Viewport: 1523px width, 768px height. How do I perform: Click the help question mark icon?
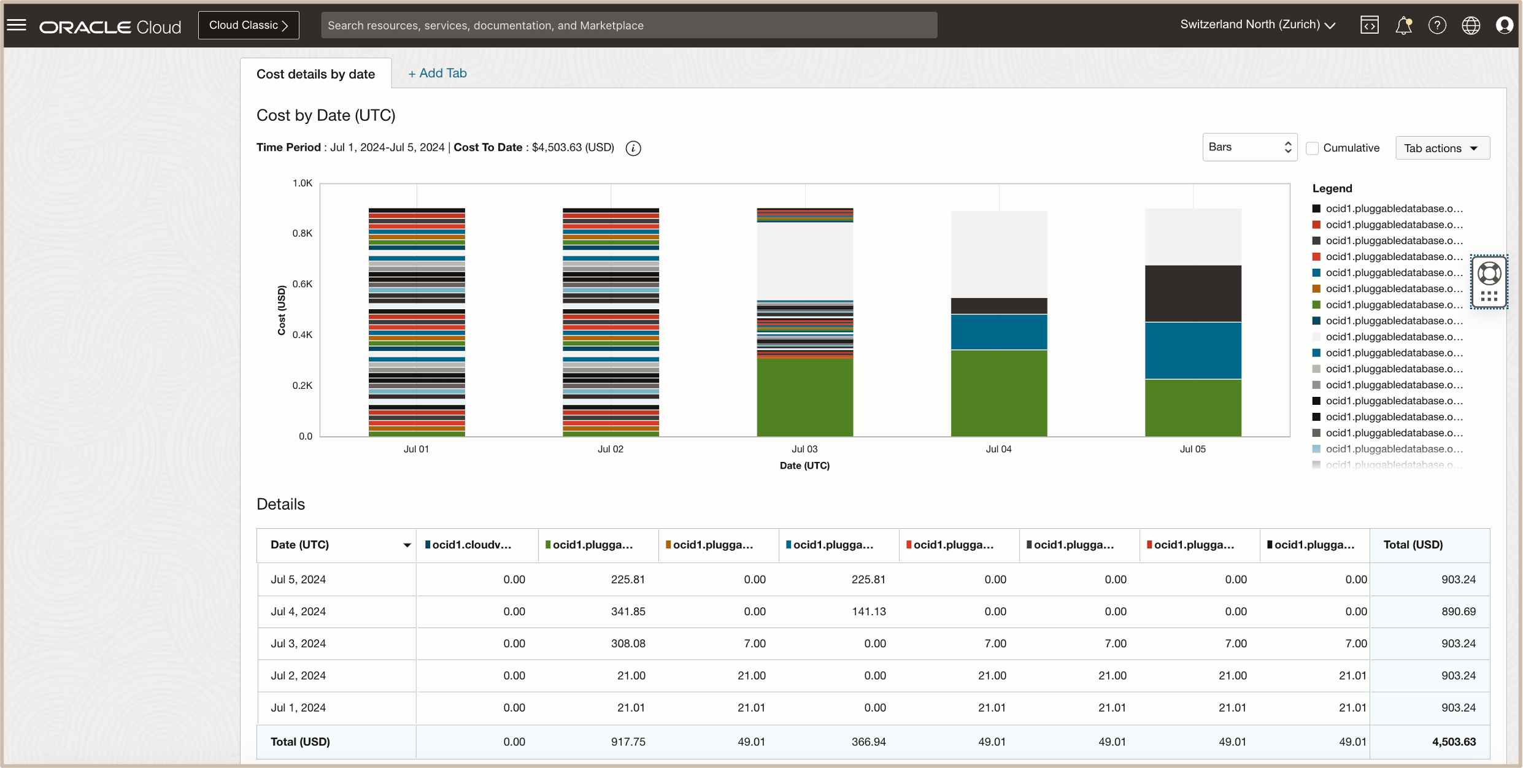tap(1437, 25)
